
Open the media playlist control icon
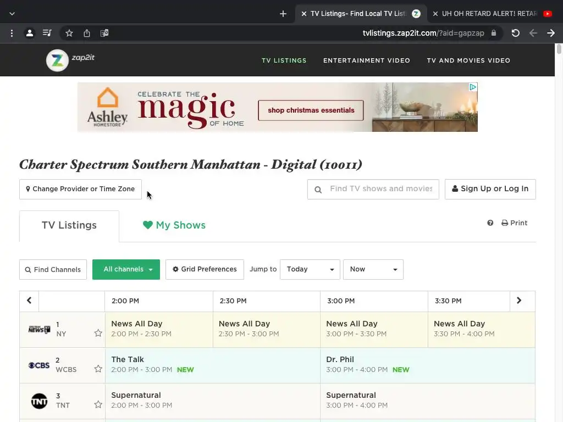[47, 34]
